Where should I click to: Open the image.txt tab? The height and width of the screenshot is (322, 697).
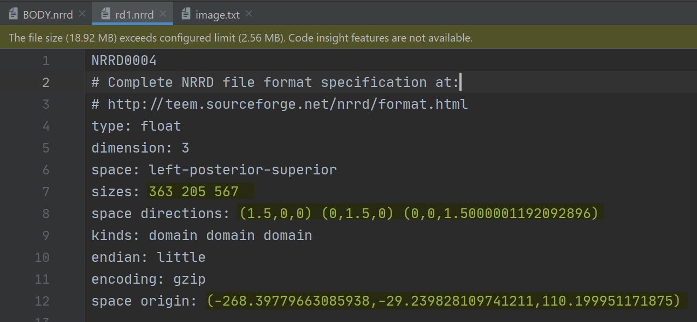(x=217, y=15)
